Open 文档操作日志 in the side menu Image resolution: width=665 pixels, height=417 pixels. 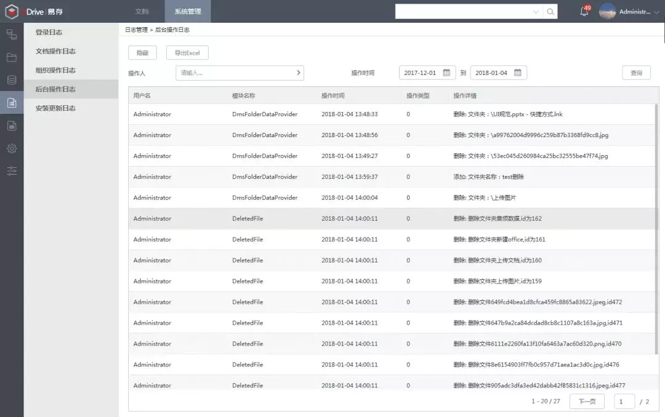pos(55,51)
